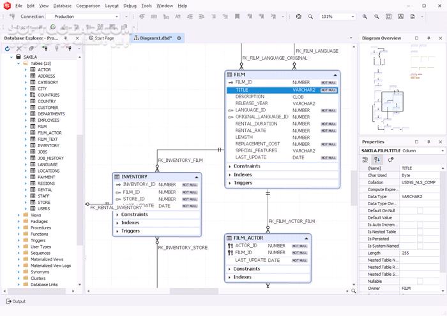Click the viewport rectangle in Diagram Overview
Viewport: 447px width, 316px height.
click(x=392, y=101)
